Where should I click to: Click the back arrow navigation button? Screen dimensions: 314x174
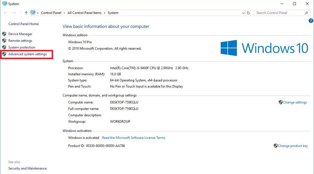point(6,13)
